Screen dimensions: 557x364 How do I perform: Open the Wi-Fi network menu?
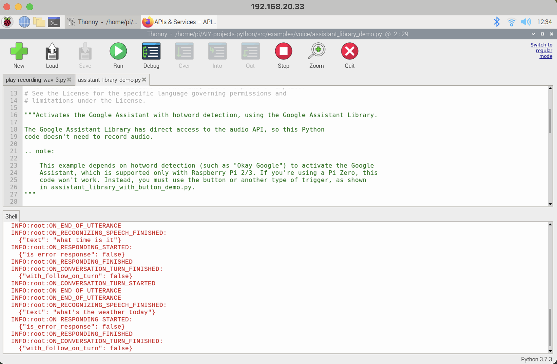511,22
